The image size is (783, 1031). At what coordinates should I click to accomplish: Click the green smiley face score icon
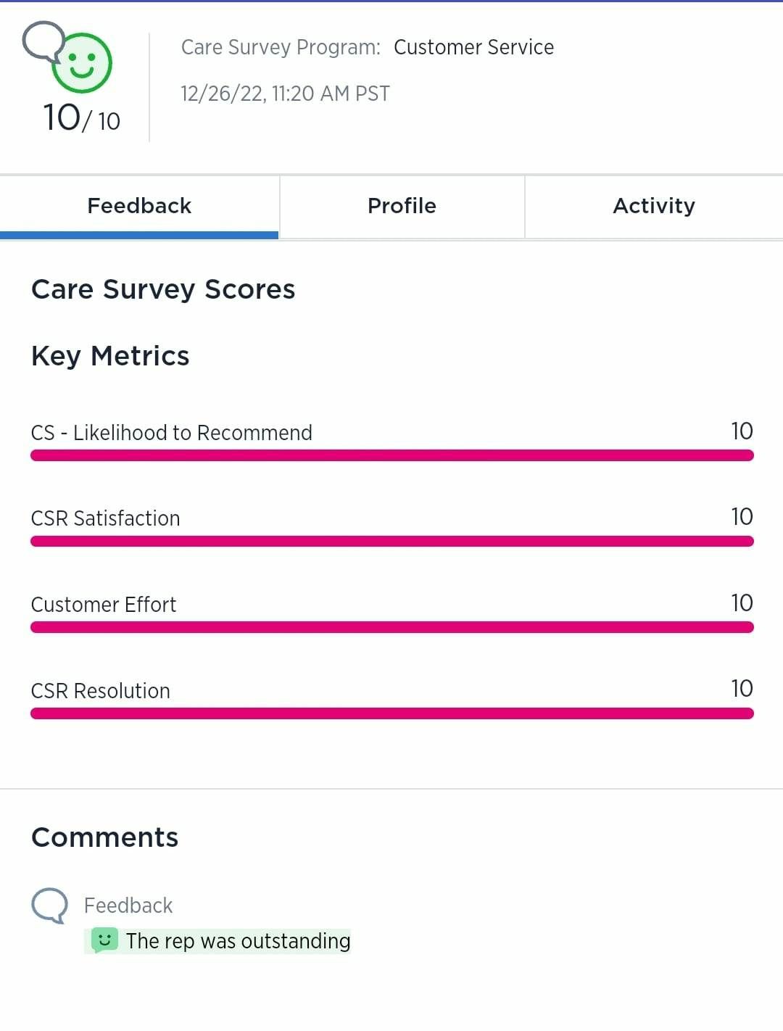(83, 63)
